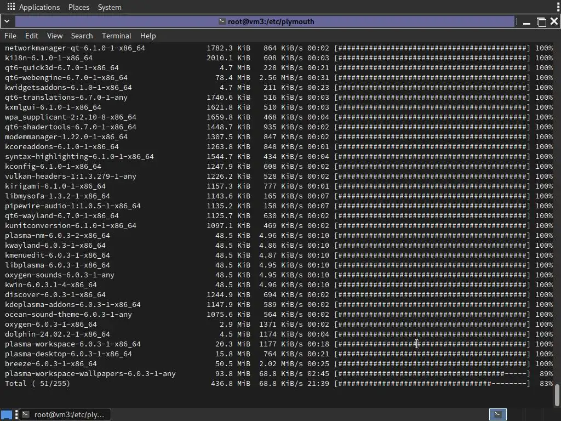561x421 pixels.
Task: Click the kcoreaddons-6.1.0-1-x86_64 text
Action: click(61, 147)
